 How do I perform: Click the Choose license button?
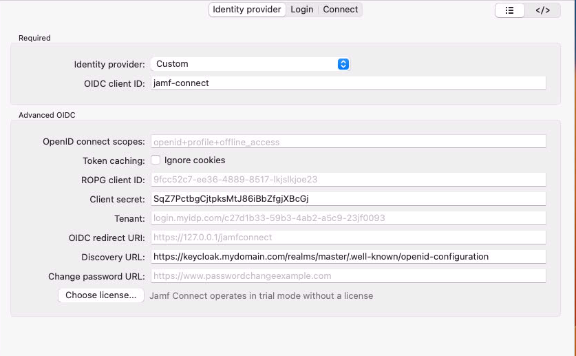(100, 295)
